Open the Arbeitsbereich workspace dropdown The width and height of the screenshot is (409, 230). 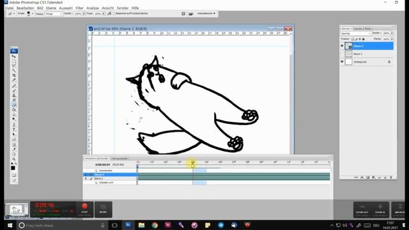(206, 13)
